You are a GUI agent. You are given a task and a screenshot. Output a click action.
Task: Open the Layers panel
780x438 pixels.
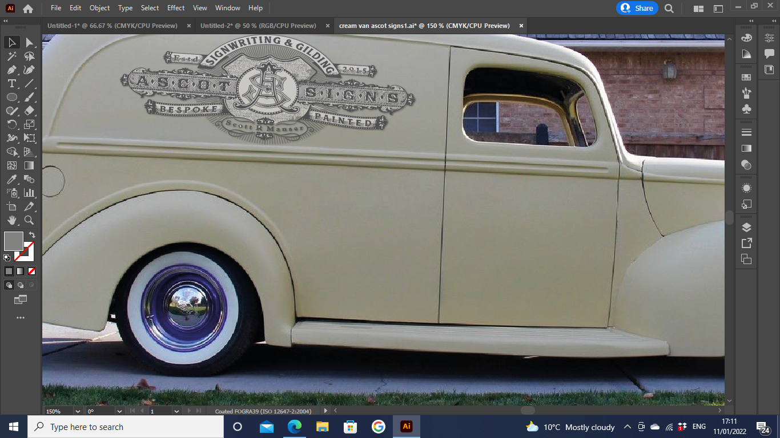click(x=746, y=228)
